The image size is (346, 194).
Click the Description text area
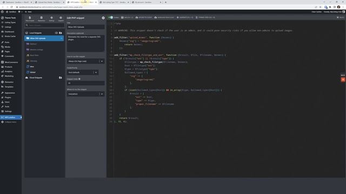click(85, 43)
